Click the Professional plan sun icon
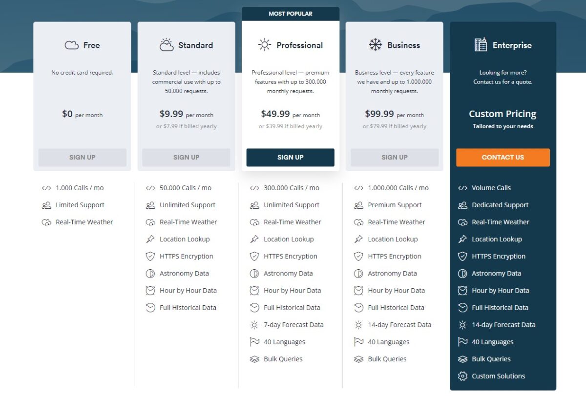Viewport: 586px width, 396px height. pos(264,45)
